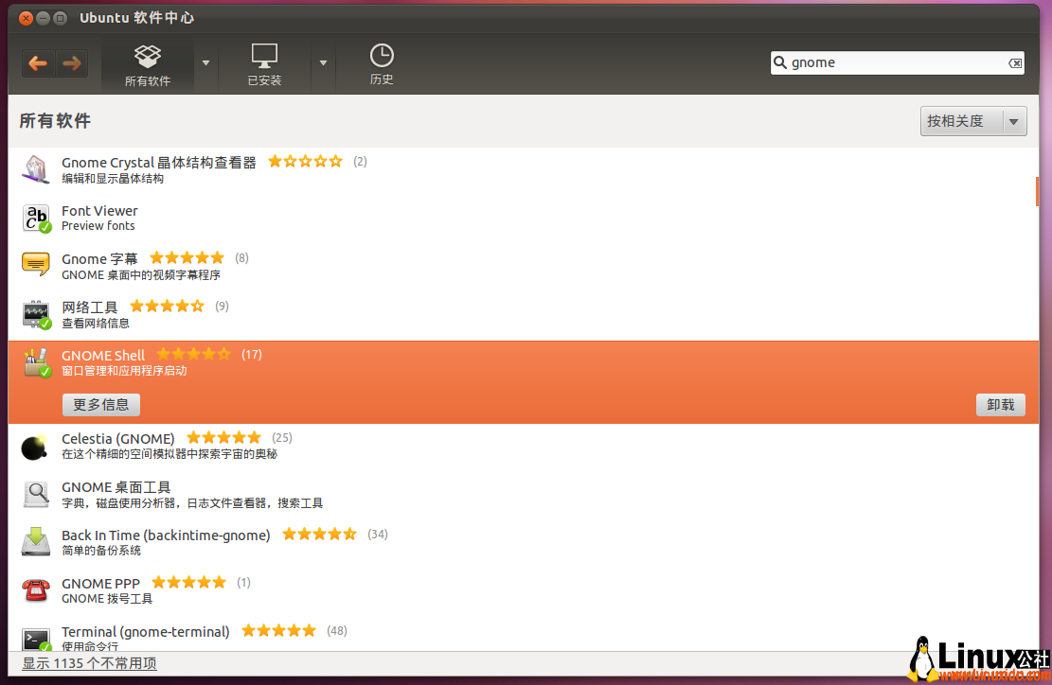Image resolution: width=1052 pixels, height=685 pixels.
Task: Open the dropdown next to 所有软件
Action: [205, 62]
